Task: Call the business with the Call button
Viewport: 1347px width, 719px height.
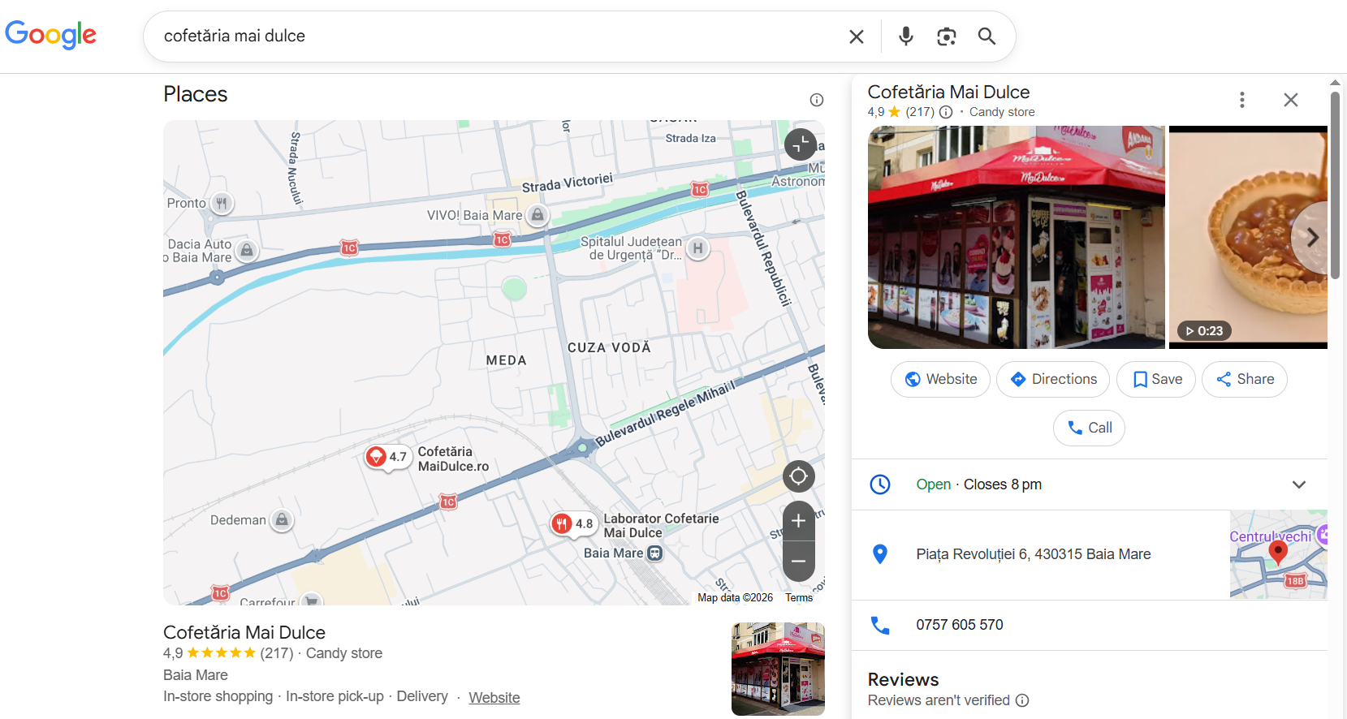Action: (x=1089, y=428)
